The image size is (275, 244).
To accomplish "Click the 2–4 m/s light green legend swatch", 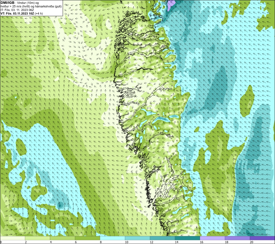I will 37,238.
